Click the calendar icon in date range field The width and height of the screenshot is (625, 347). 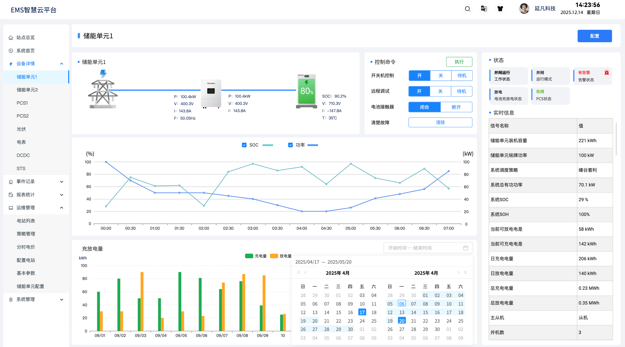(x=466, y=248)
